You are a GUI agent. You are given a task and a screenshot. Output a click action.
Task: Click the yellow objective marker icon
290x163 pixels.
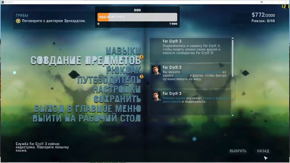pos(18,21)
